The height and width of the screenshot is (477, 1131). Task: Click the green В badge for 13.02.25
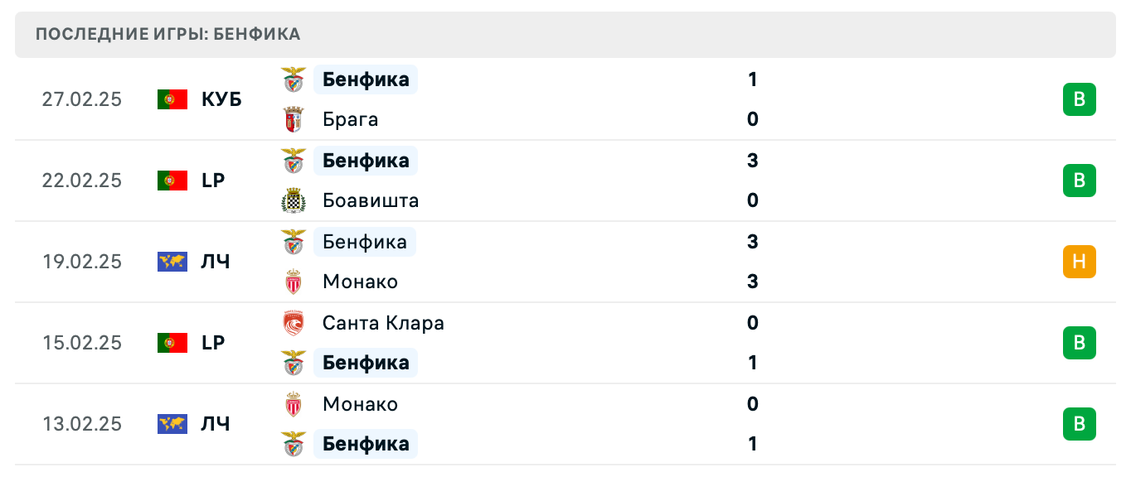pyautogui.click(x=1079, y=424)
